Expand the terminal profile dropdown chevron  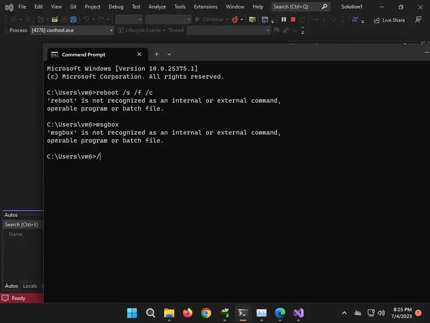tap(169, 54)
